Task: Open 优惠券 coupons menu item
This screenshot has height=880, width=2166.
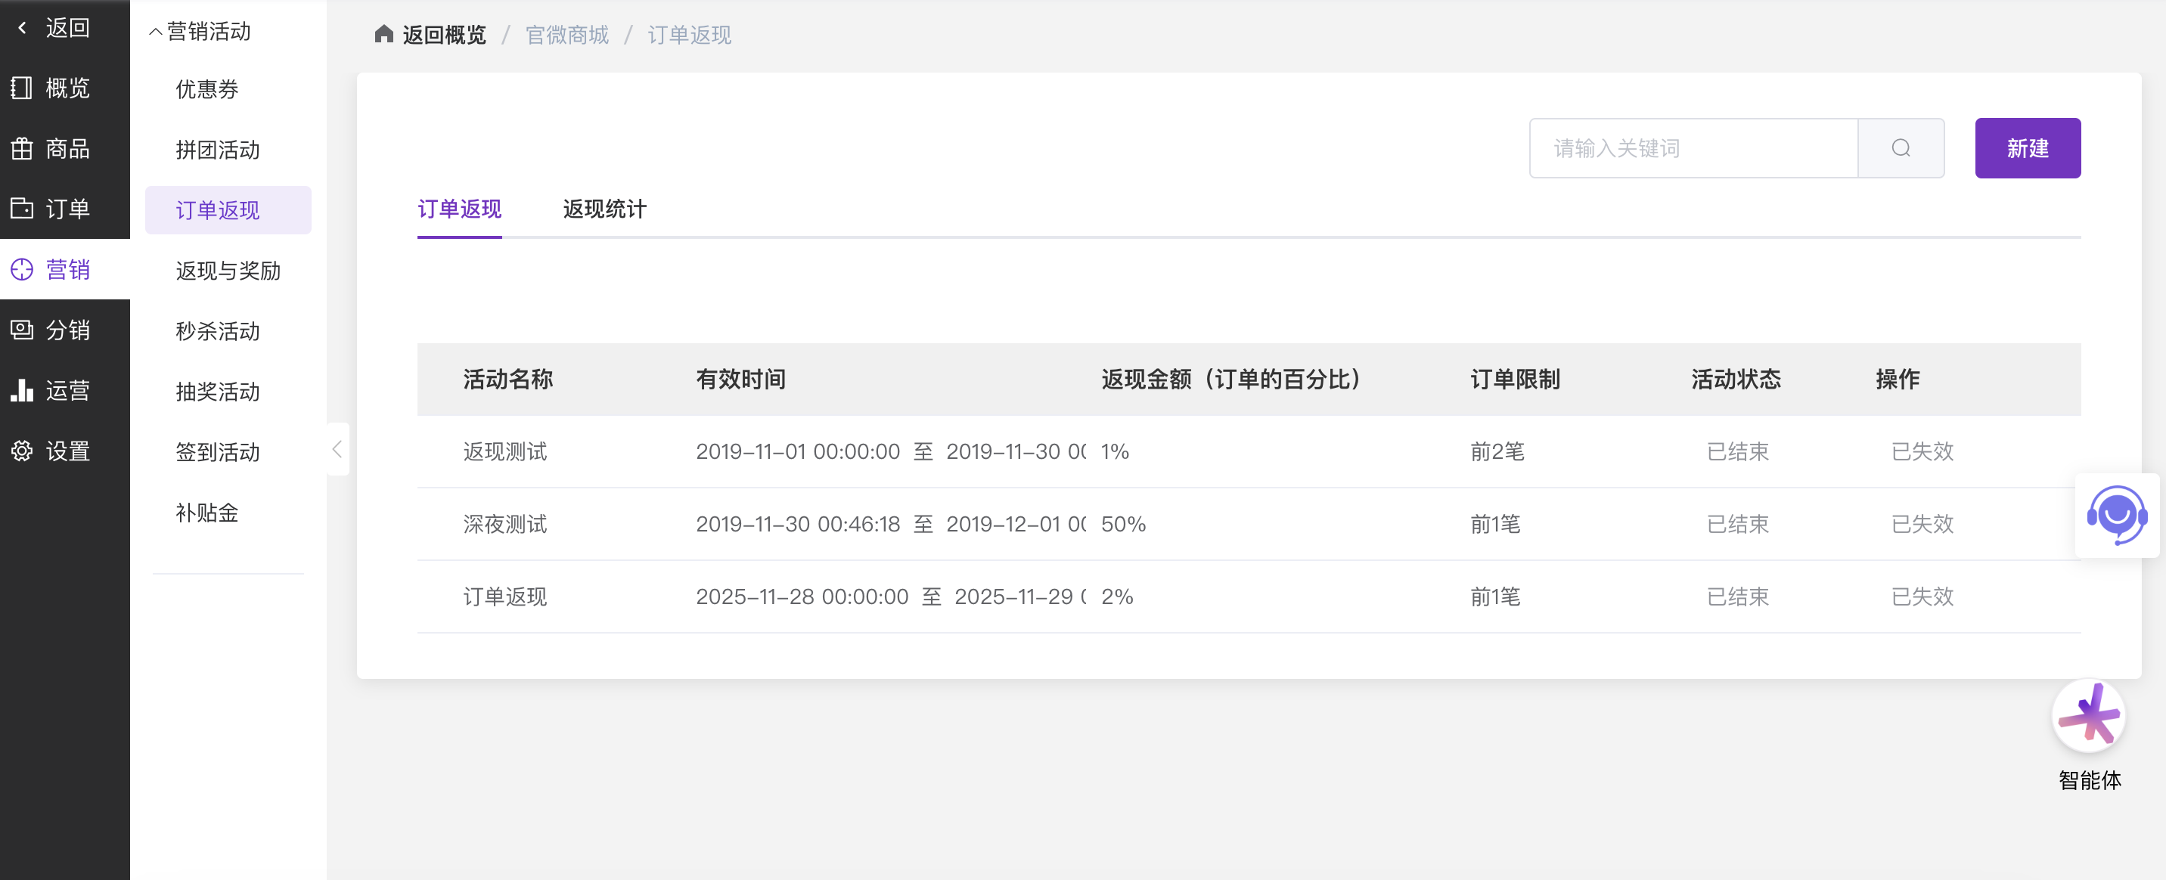Action: coord(207,89)
